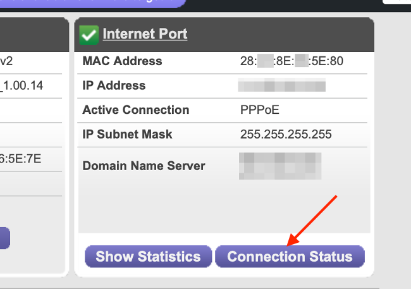Click the green checkmark status icon
Viewport: 411px width, 289px height.
(89, 35)
